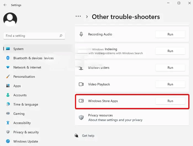Click the Video Playback camera icon

tap(81, 84)
